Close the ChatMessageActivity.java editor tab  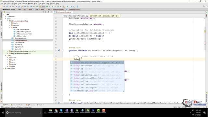tap(72, 12)
